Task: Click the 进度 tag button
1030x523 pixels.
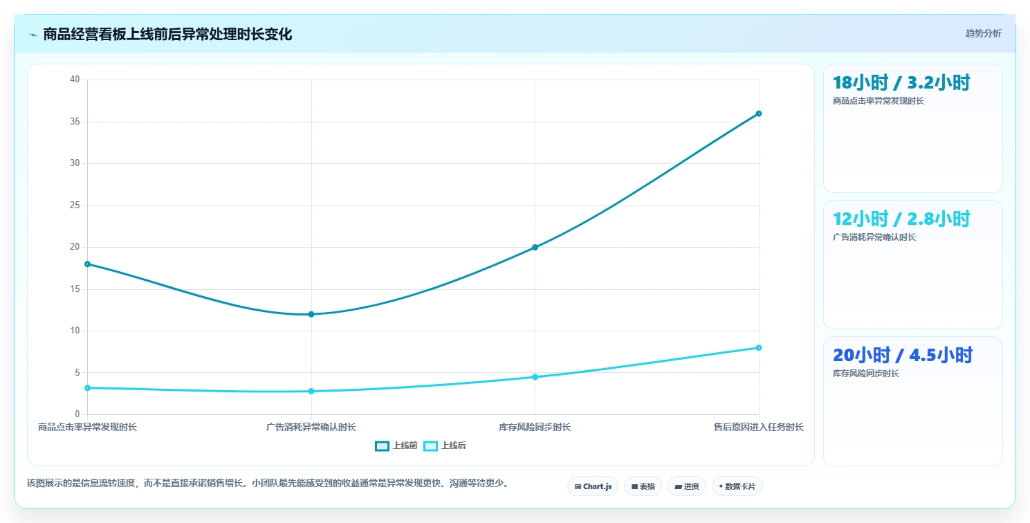Action: pyautogui.click(x=687, y=486)
